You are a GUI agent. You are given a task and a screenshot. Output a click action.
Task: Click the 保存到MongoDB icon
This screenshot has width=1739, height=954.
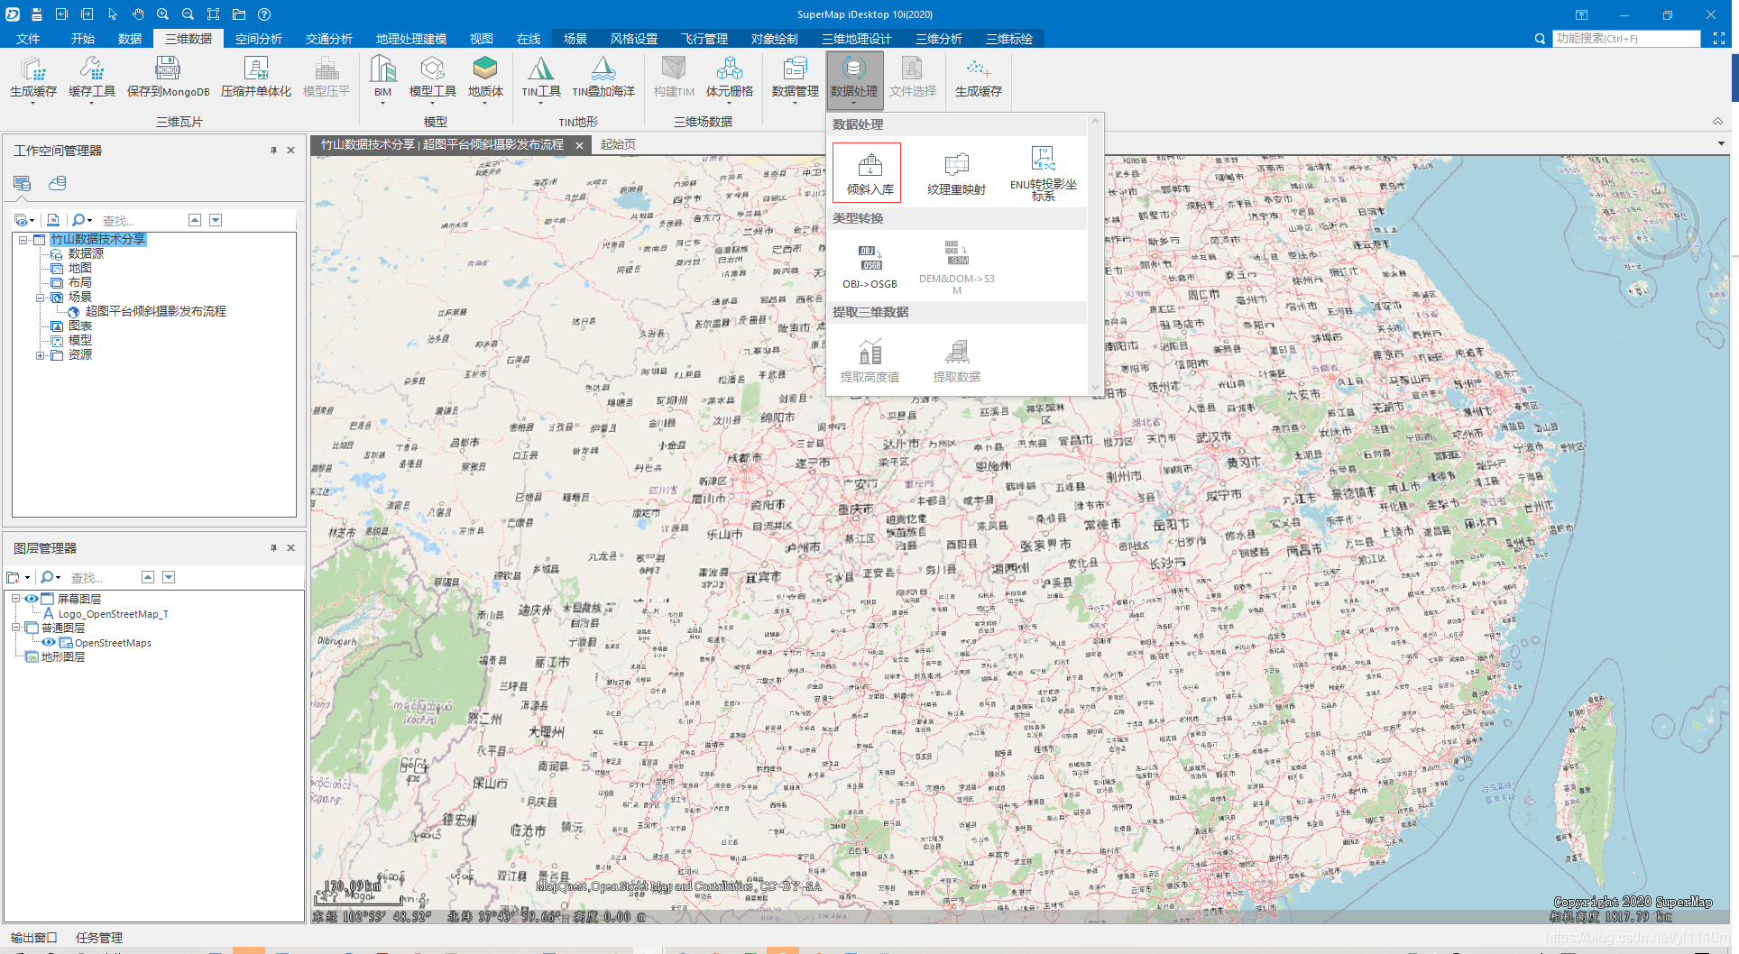pyautogui.click(x=168, y=78)
